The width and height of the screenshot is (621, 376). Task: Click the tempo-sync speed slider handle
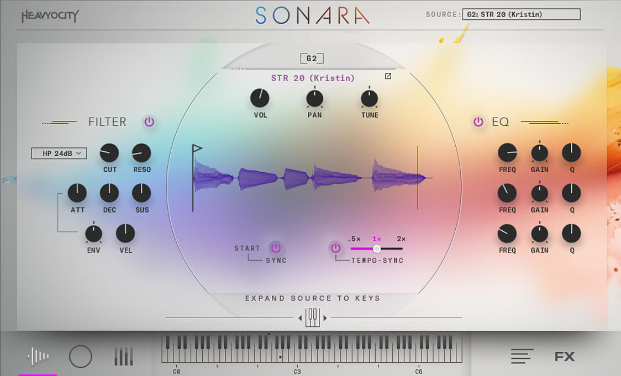click(377, 248)
